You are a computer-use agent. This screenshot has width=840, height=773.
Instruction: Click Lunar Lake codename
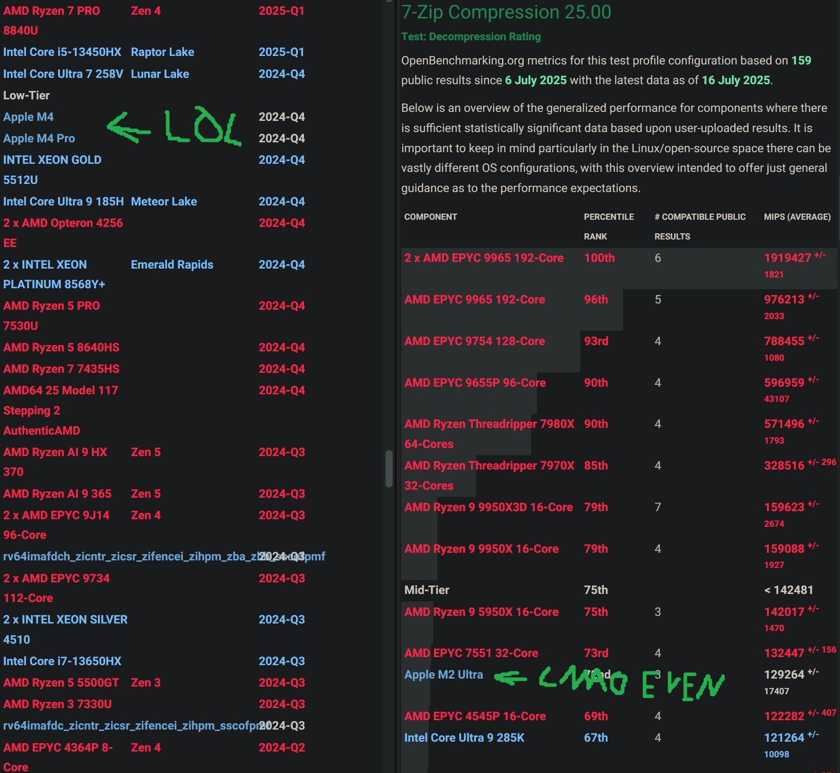point(160,74)
